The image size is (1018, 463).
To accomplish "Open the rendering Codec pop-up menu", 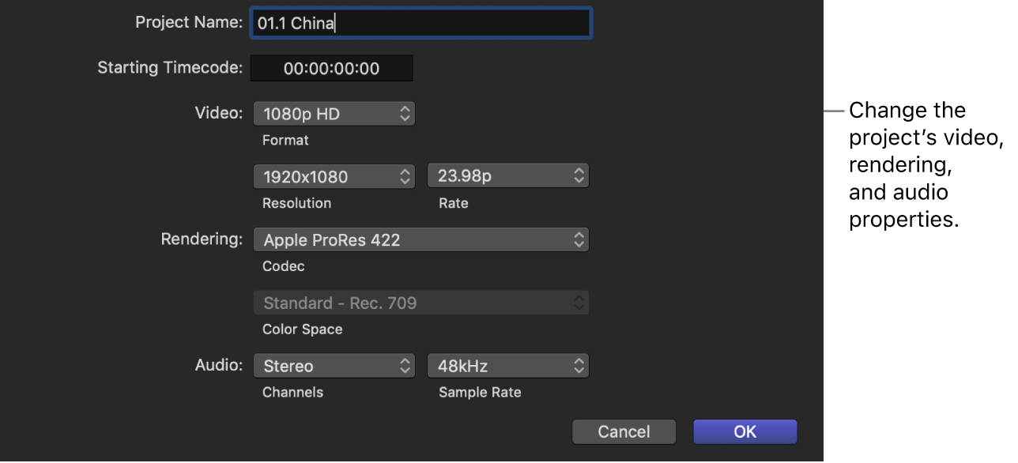I will pyautogui.click(x=420, y=239).
